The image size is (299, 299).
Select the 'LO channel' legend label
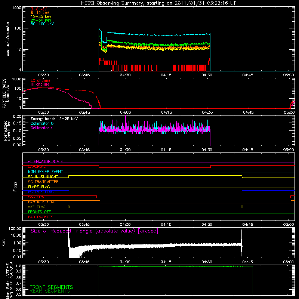pos(41,80)
